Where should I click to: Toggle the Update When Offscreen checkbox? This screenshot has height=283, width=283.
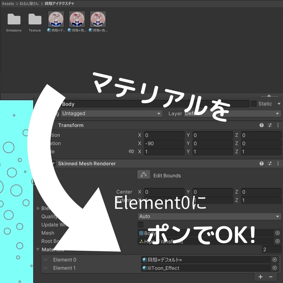[140, 225]
